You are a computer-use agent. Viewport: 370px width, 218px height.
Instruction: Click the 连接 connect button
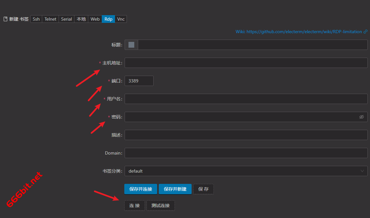click(x=135, y=205)
